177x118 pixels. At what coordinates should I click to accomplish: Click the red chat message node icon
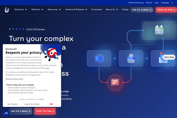click(115, 82)
